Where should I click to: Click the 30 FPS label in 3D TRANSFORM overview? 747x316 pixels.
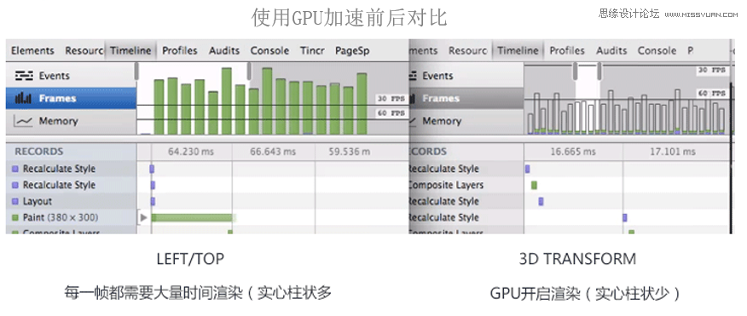[x=712, y=70]
